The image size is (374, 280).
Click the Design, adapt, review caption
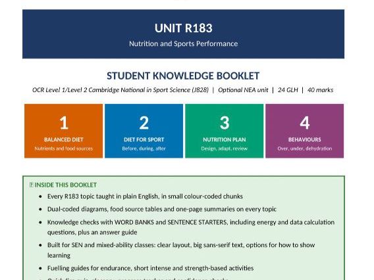225,149
